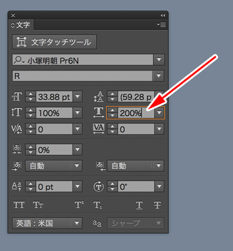Open the right 自動 aki-after dropdown

tap(136, 165)
